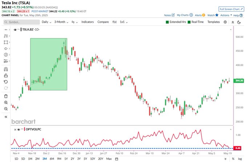Enable the log scale
This screenshot has height=162, width=247.
(x=240, y=159)
